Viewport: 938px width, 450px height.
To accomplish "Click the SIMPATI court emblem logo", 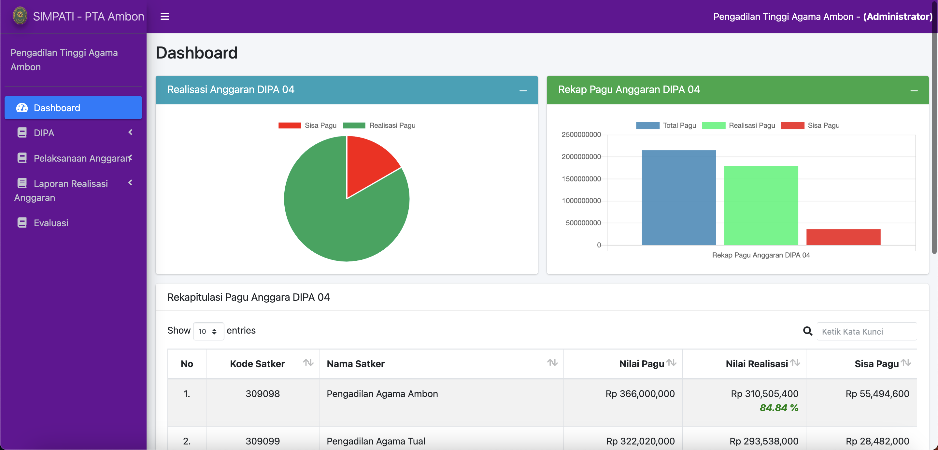I will coord(20,16).
